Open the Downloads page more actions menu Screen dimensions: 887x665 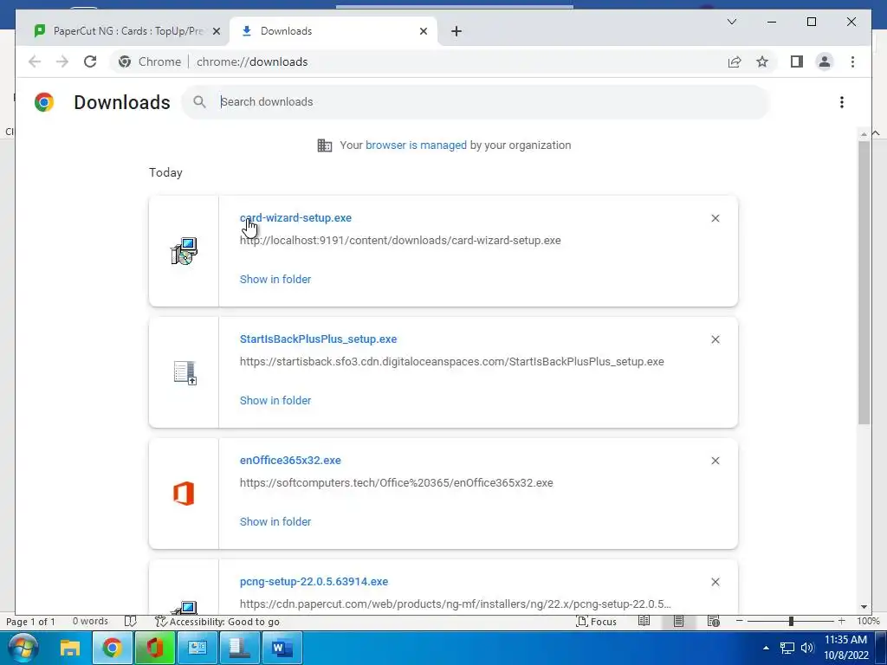point(842,102)
